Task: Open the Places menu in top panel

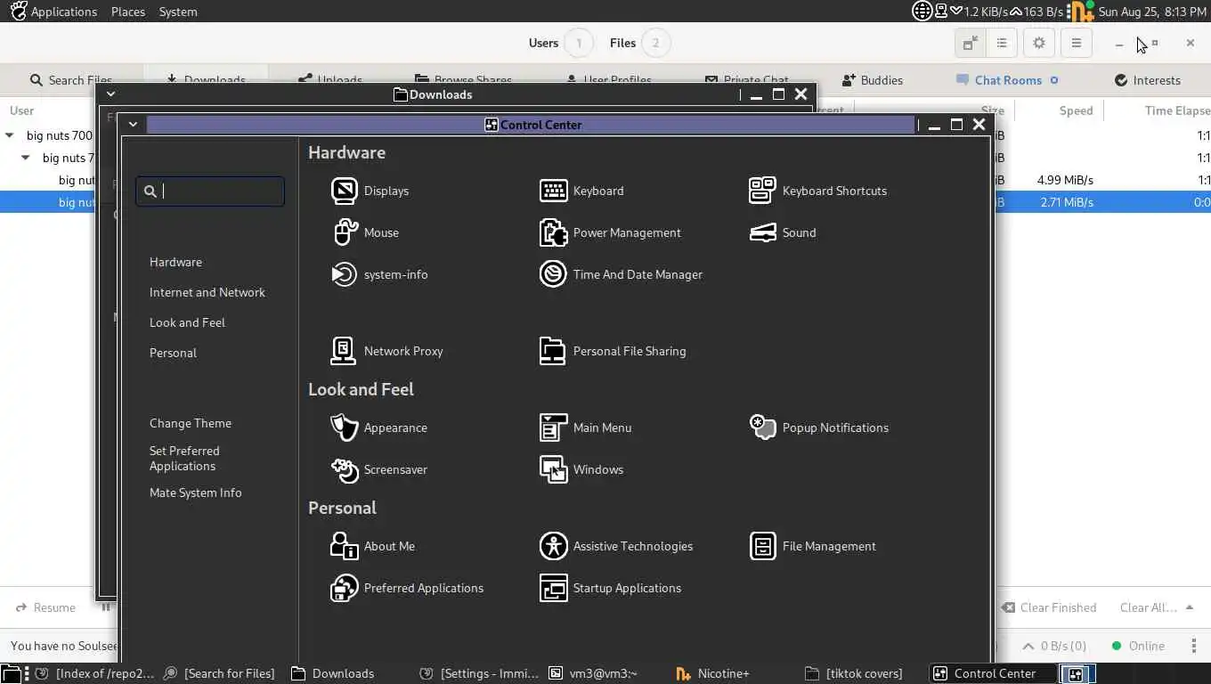Action: tap(128, 12)
